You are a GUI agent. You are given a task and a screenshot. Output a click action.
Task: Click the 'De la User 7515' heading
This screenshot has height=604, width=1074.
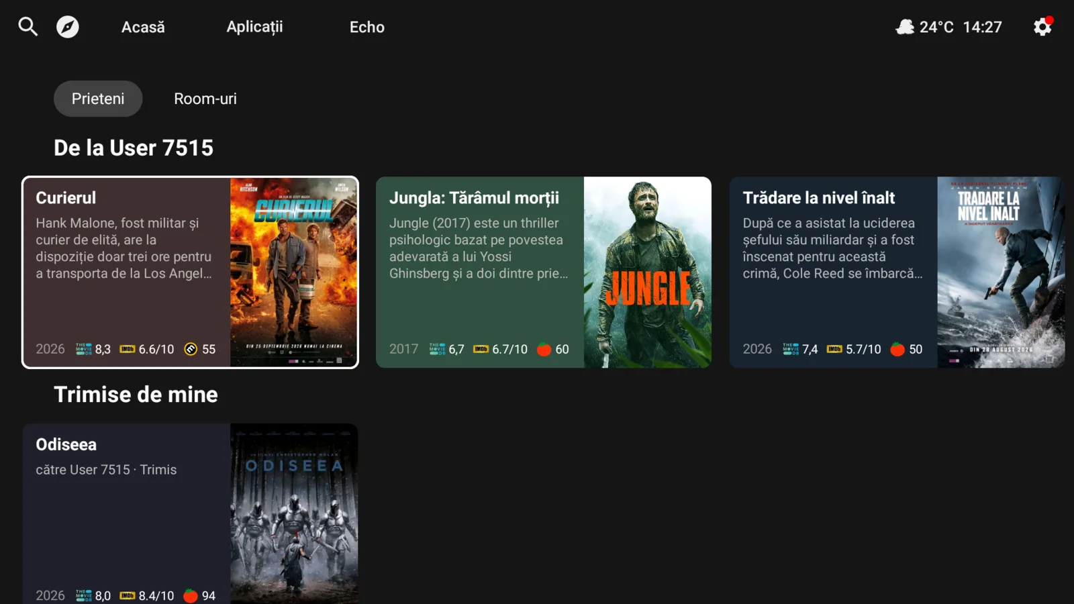point(134,148)
